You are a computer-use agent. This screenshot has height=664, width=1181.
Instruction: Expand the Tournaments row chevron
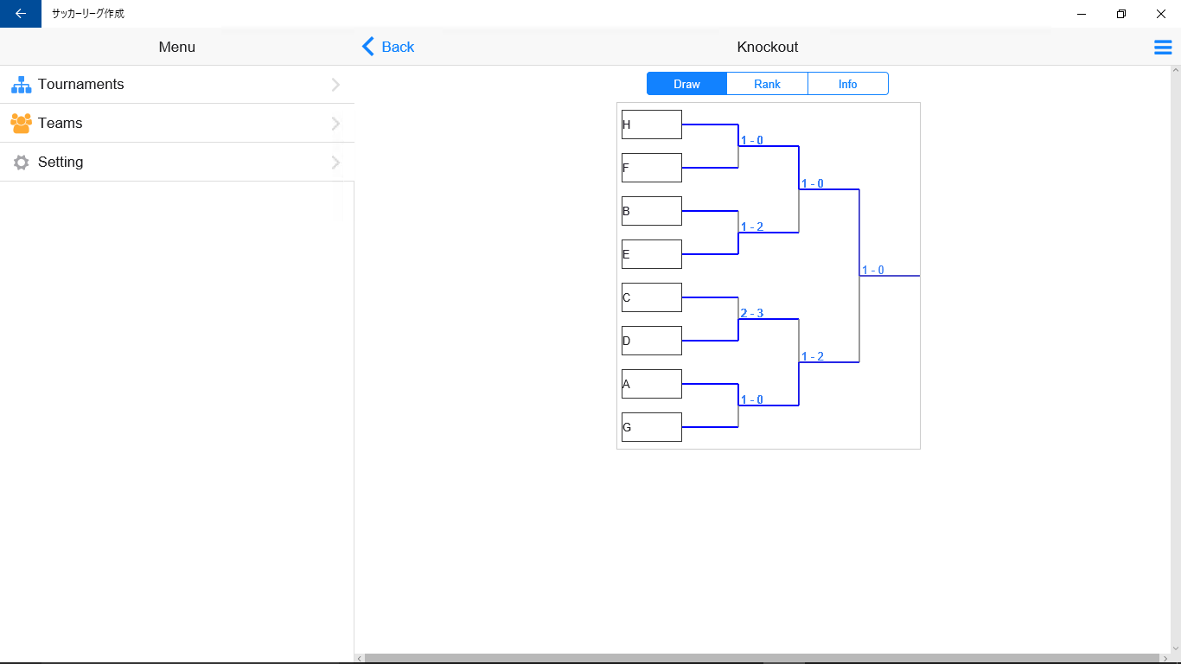tap(335, 85)
